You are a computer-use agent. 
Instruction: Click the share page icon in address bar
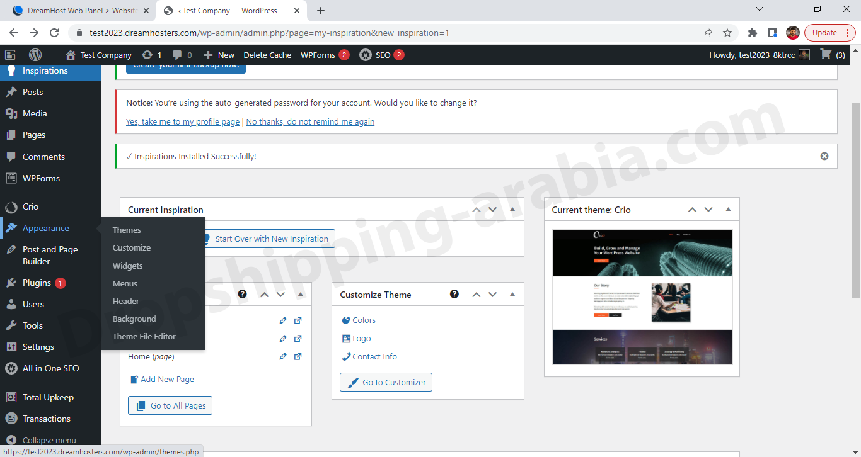(x=707, y=33)
